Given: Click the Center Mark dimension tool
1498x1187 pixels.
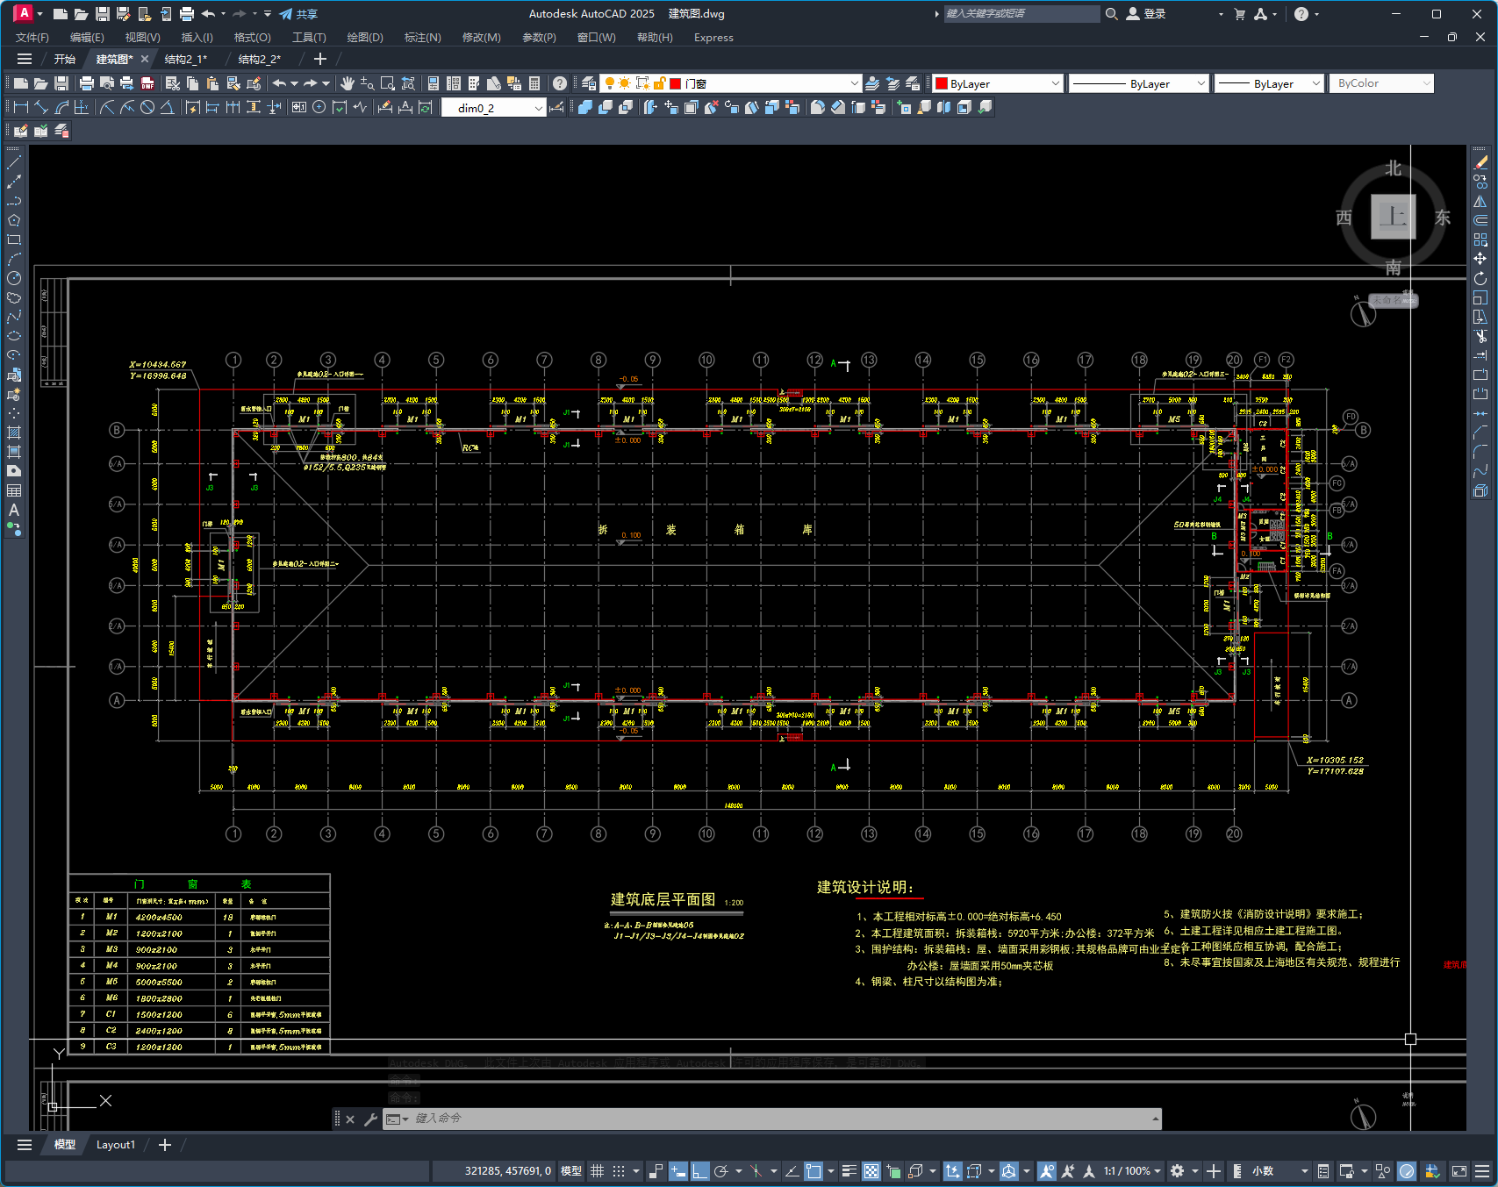Looking at the screenshot, I should pyautogui.click(x=319, y=107).
